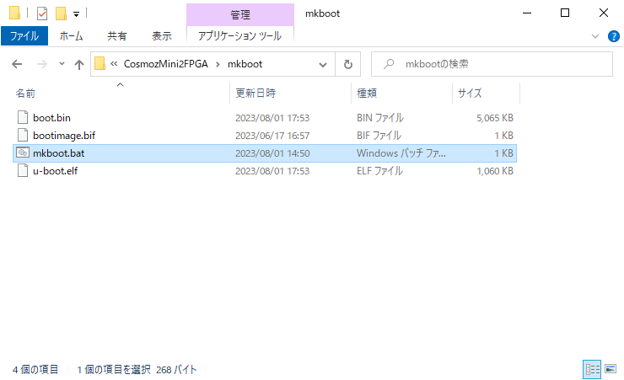Switch to details view layout icon
The height and width of the screenshot is (380, 624).
click(591, 369)
